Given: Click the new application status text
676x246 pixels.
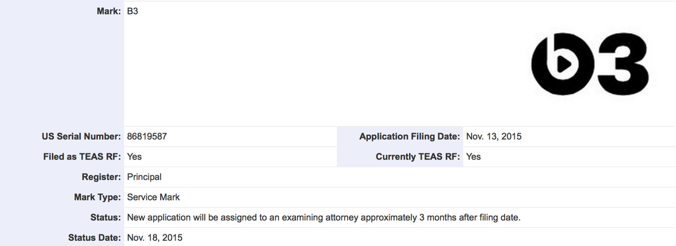Looking at the screenshot, I should (x=324, y=217).
